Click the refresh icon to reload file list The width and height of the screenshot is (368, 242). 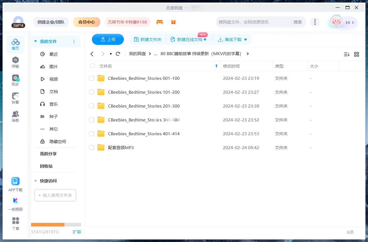coord(118,54)
